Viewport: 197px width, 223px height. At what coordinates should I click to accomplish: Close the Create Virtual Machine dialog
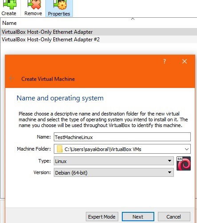coord(185,61)
